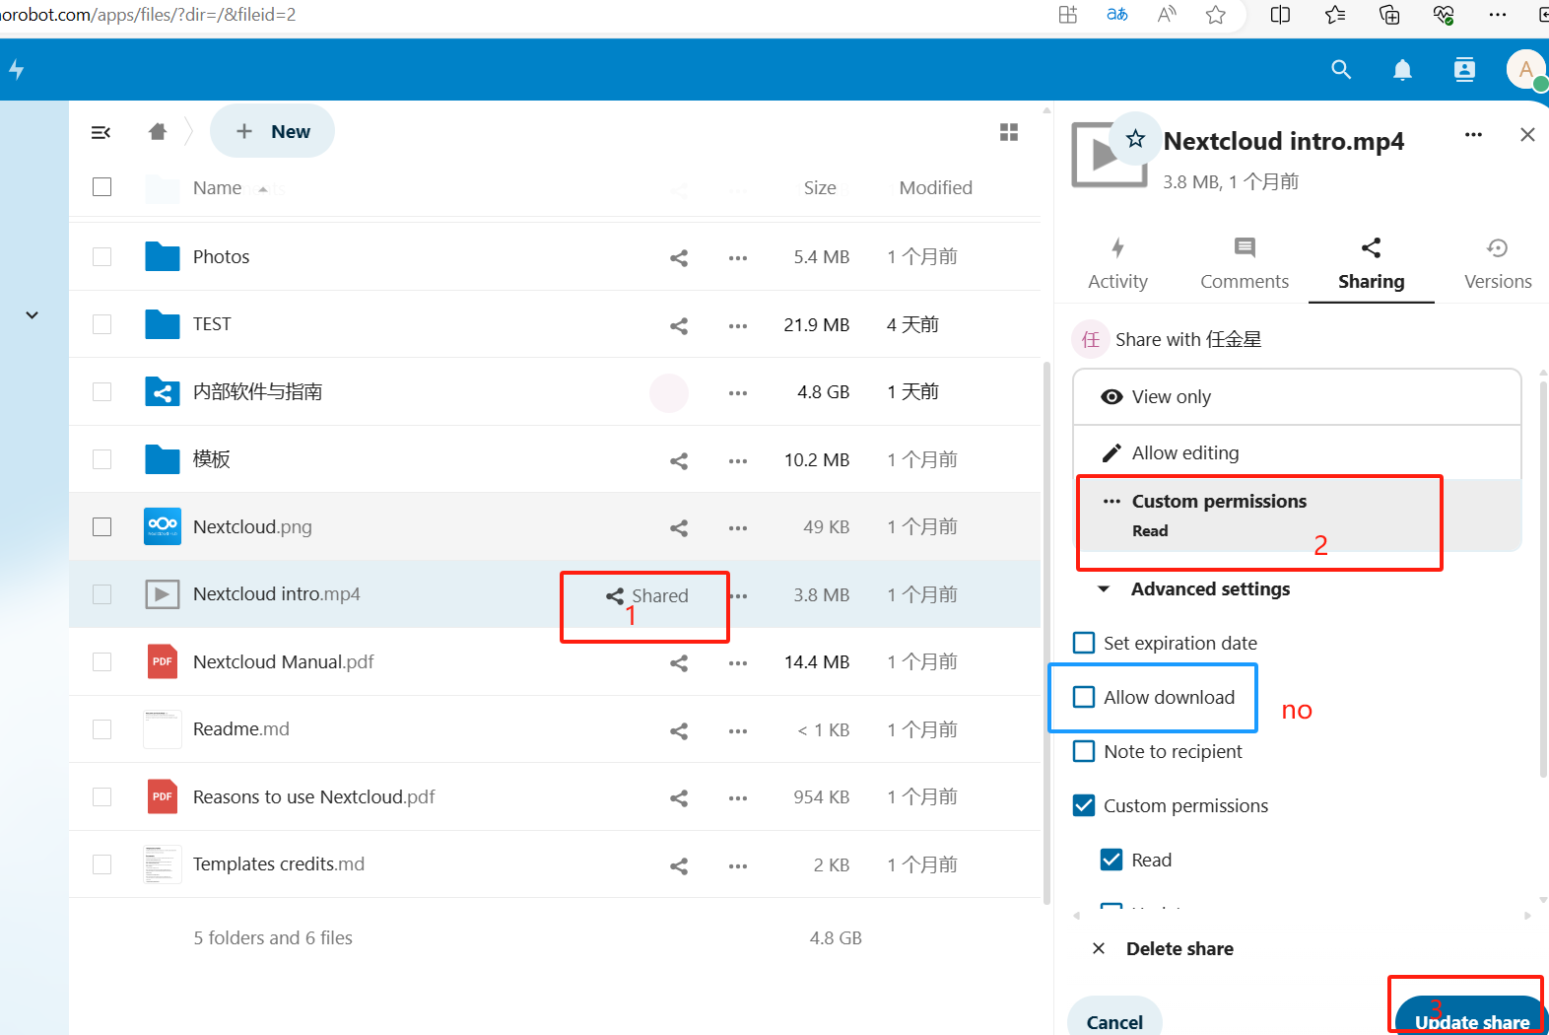Open more actions for Nextcloud intro.mp4
This screenshot has height=1035, width=1549.
[x=739, y=595]
